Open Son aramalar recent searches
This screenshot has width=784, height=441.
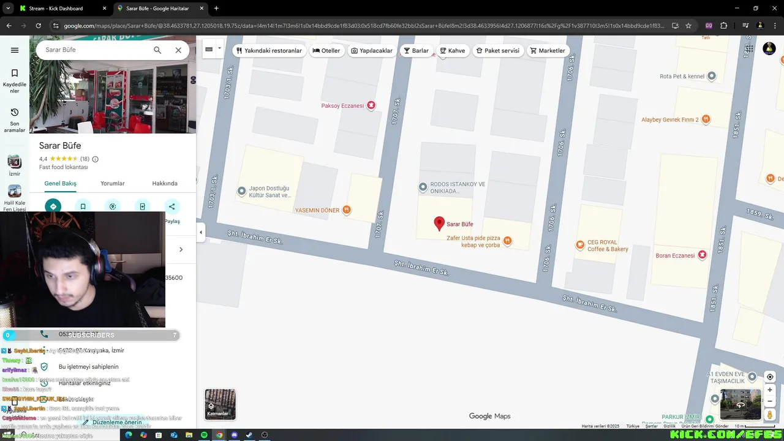click(15, 120)
